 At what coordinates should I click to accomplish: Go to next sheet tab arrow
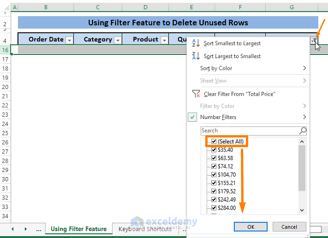coord(25,229)
